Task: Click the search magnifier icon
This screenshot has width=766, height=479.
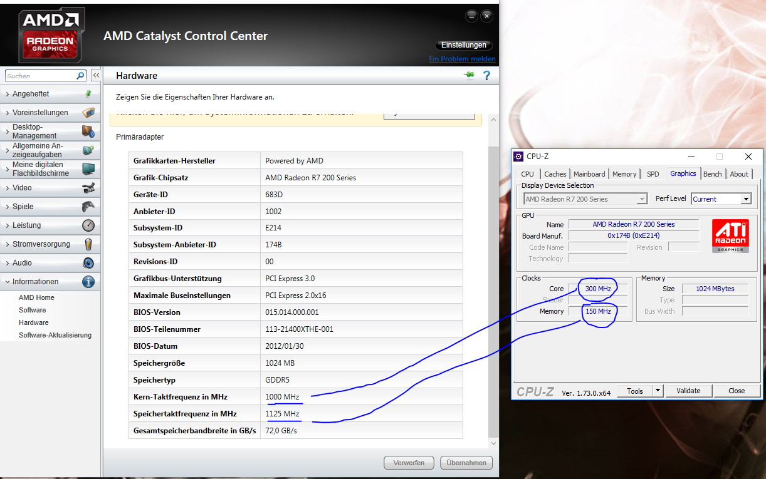Action: [x=80, y=76]
